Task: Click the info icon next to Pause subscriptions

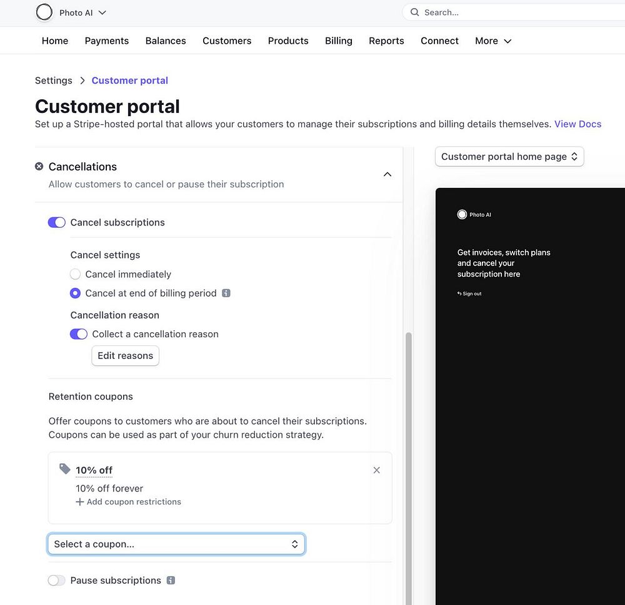Action: [171, 580]
